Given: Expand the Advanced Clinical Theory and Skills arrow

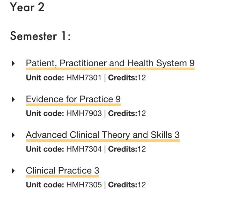Looking at the screenshot, I should click(x=14, y=135).
